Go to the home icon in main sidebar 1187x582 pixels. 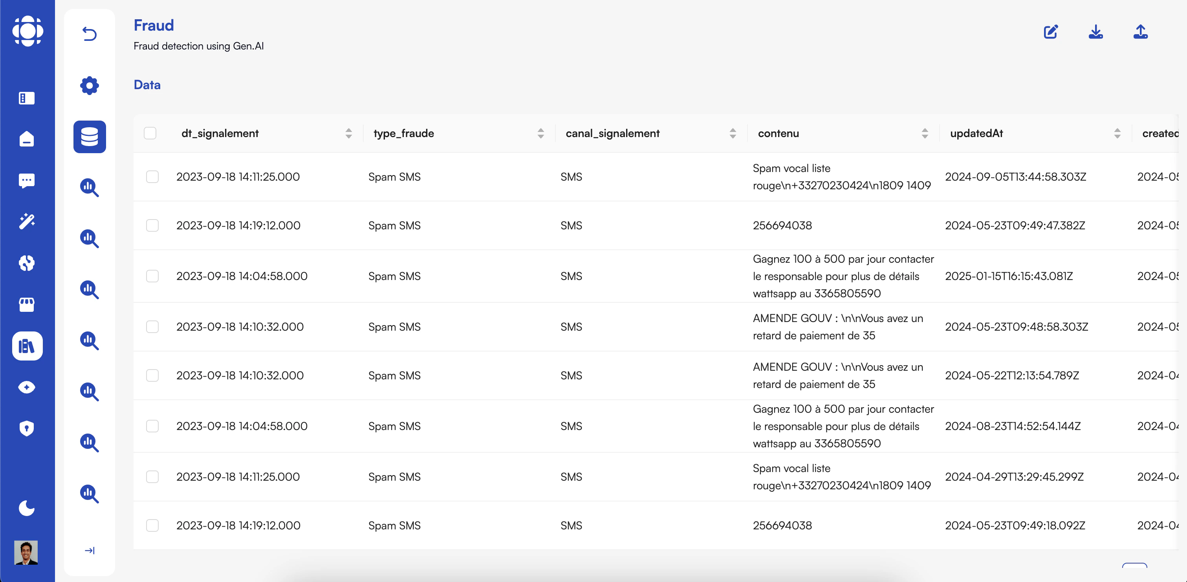(x=27, y=139)
